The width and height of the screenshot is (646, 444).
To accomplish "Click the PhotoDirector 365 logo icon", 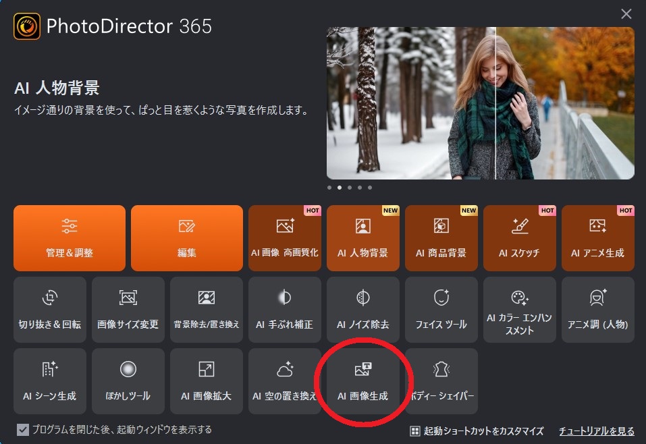I will pyautogui.click(x=27, y=26).
